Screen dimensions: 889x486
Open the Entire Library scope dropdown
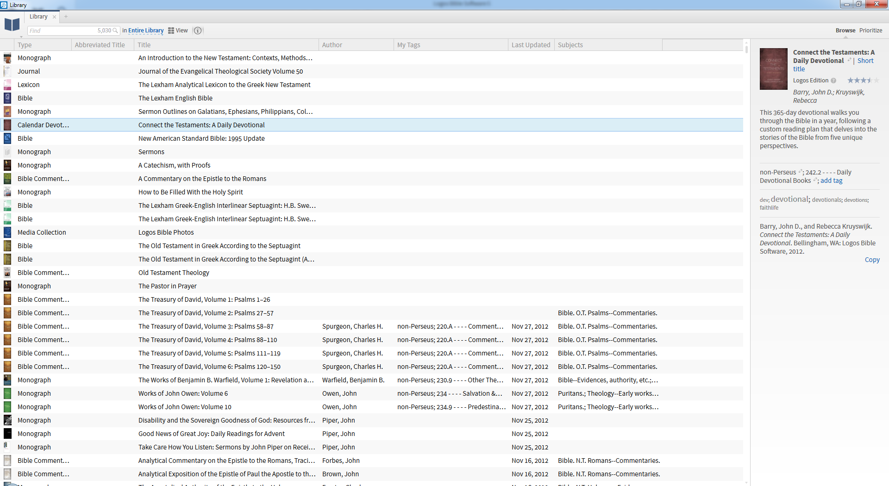click(146, 31)
